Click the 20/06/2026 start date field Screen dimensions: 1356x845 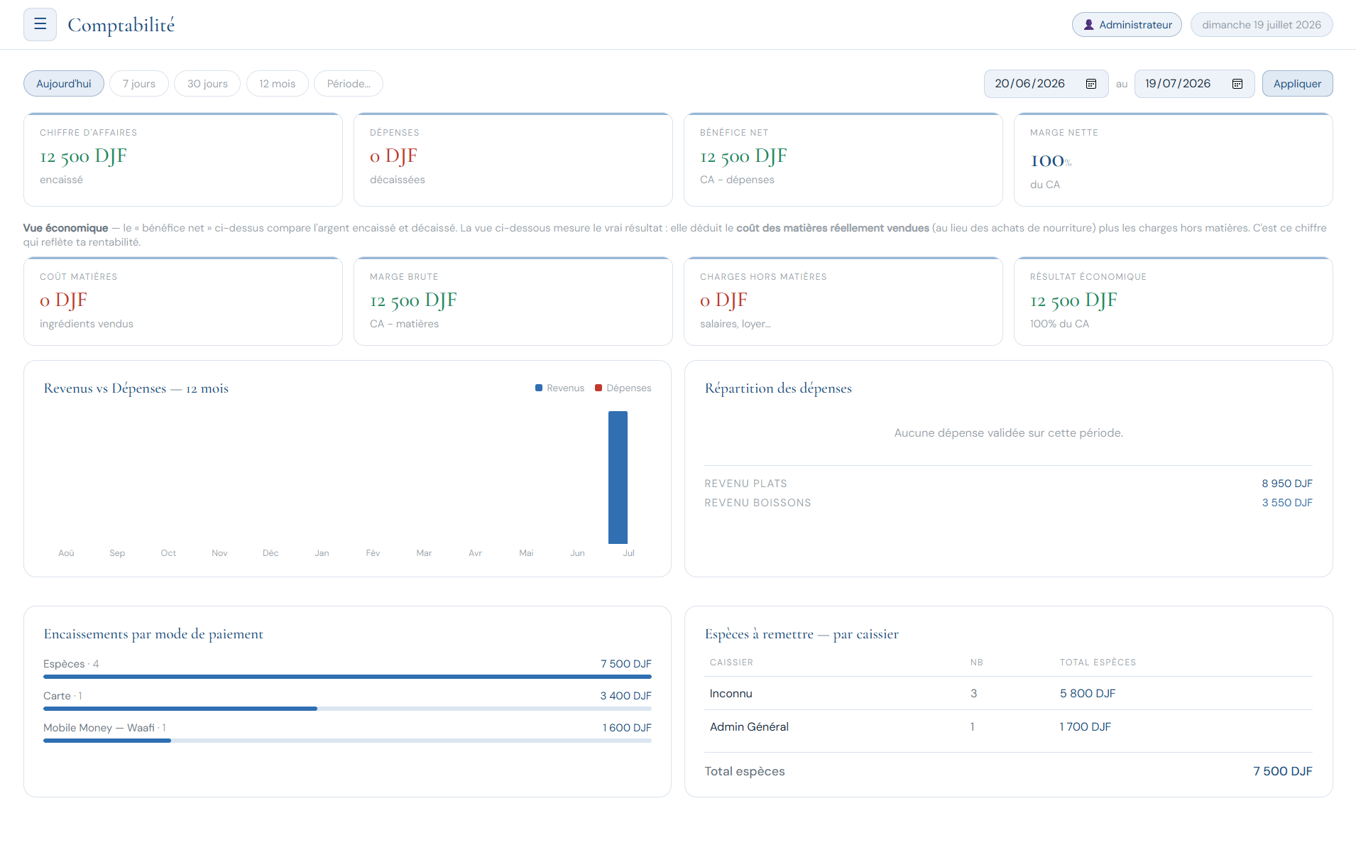[x=1046, y=84]
